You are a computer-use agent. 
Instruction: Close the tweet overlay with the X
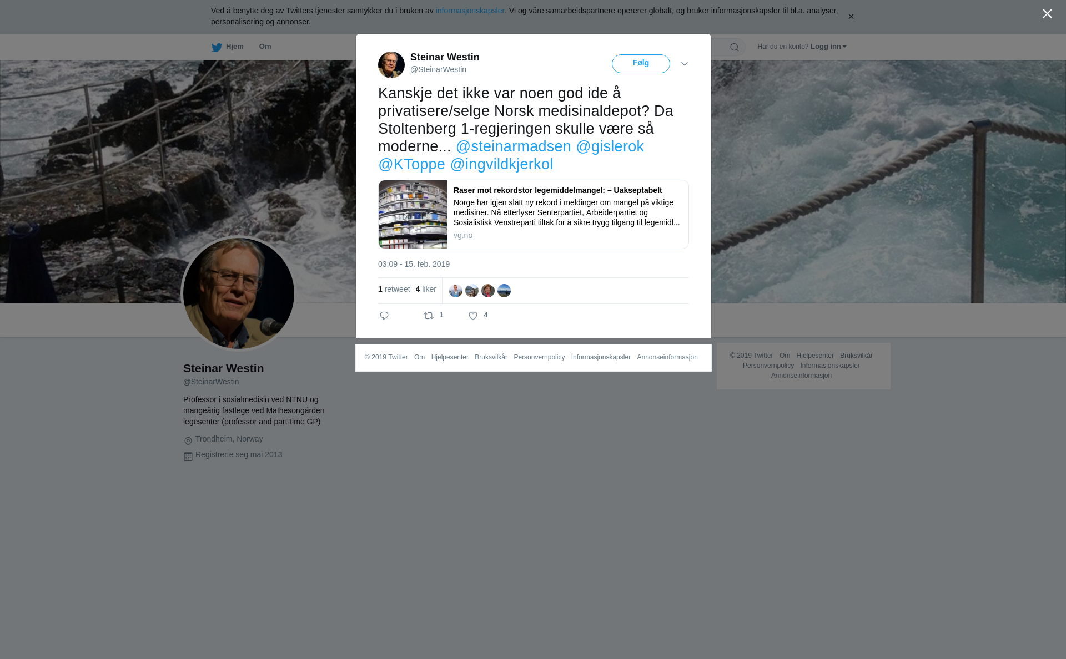point(1047,14)
